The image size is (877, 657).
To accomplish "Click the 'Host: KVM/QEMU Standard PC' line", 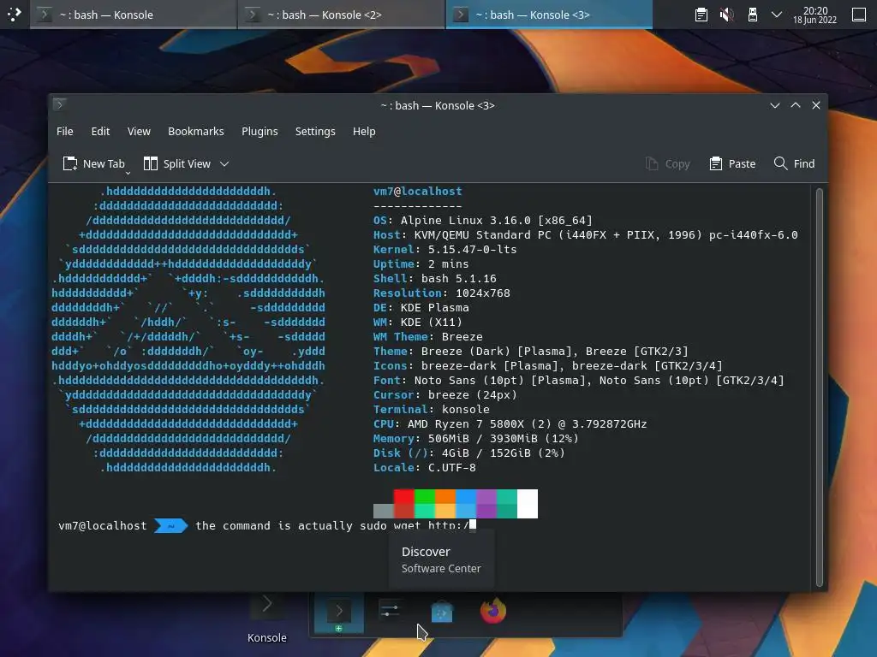I will click(x=586, y=234).
